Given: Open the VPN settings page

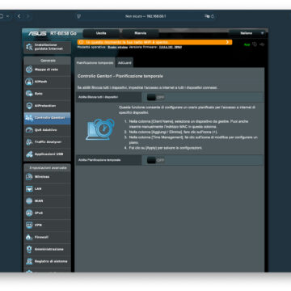Looking at the screenshot, I should tap(48, 225).
